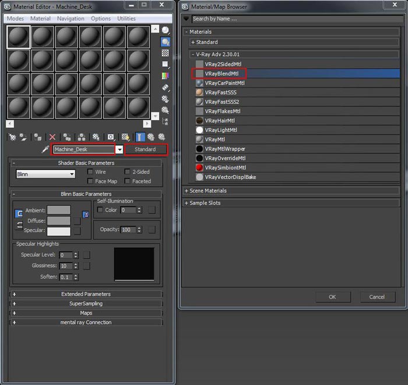
Task: Collapse the Materials group
Action: (x=187, y=32)
